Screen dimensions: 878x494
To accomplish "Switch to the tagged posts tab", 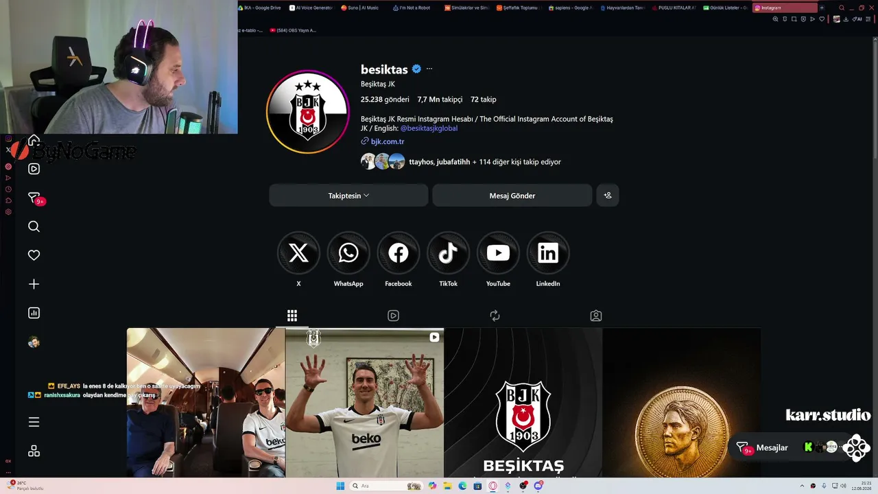I will point(596,316).
